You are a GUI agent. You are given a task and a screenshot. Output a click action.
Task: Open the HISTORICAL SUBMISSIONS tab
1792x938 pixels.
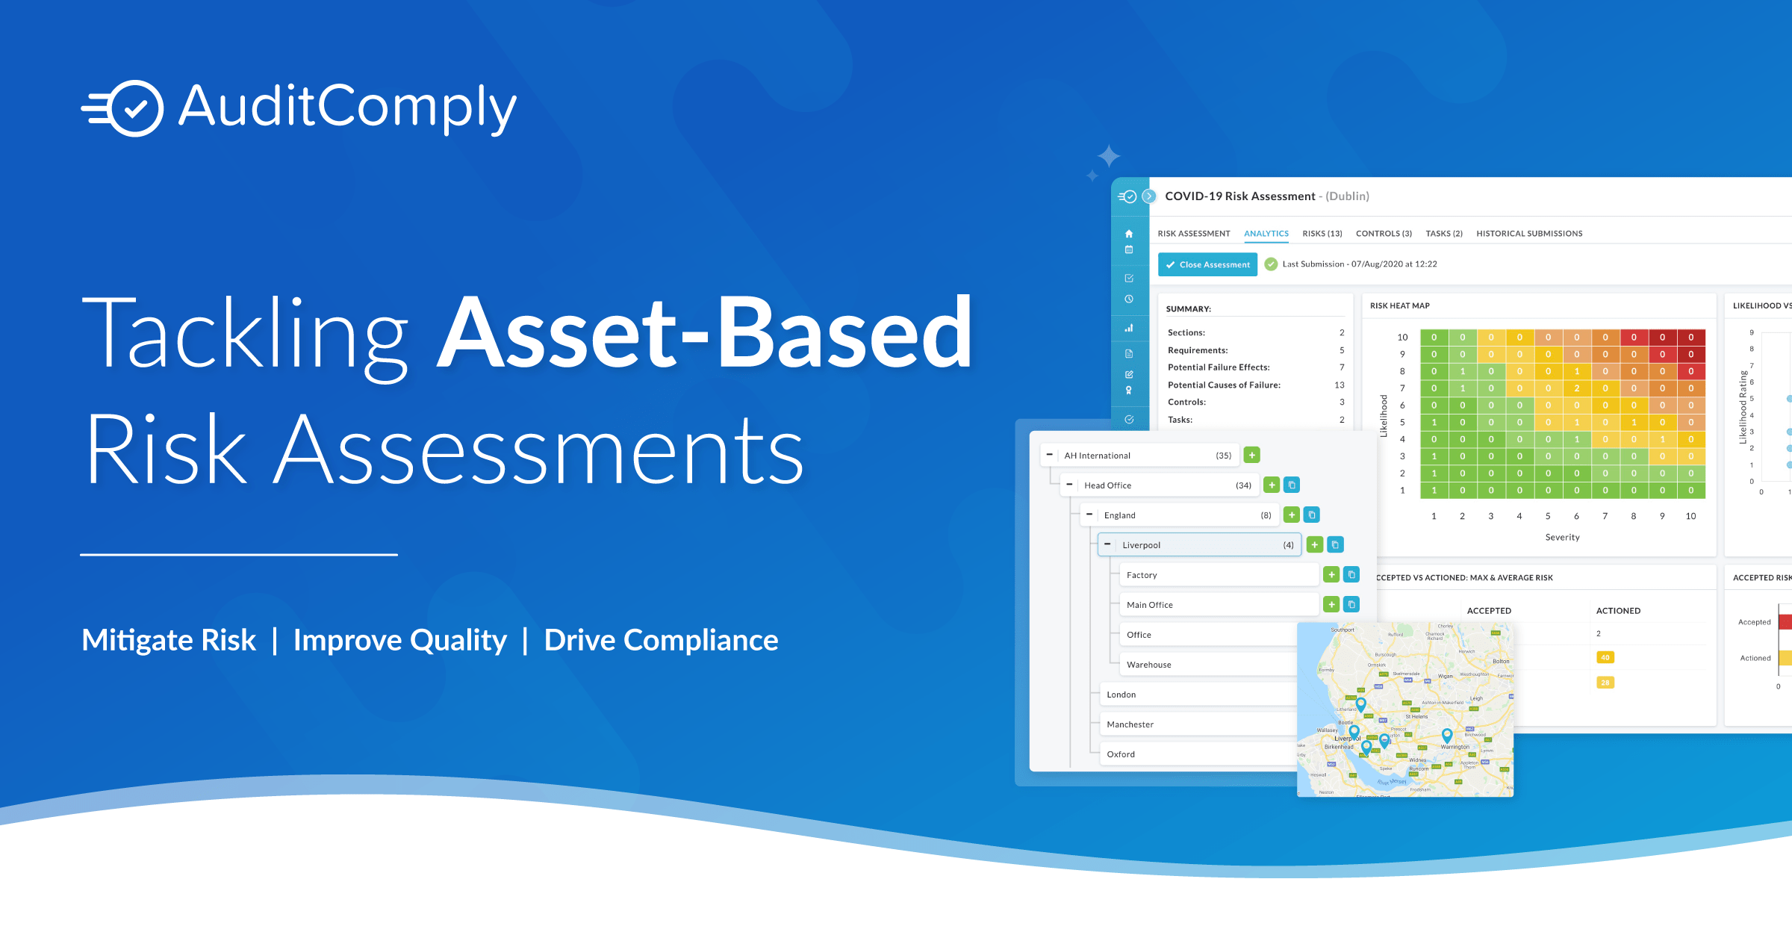1529,233
